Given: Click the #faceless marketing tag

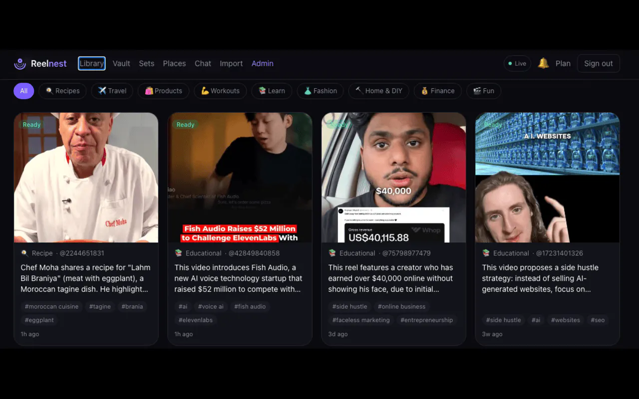Looking at the screenshot, I should [361, 320].
